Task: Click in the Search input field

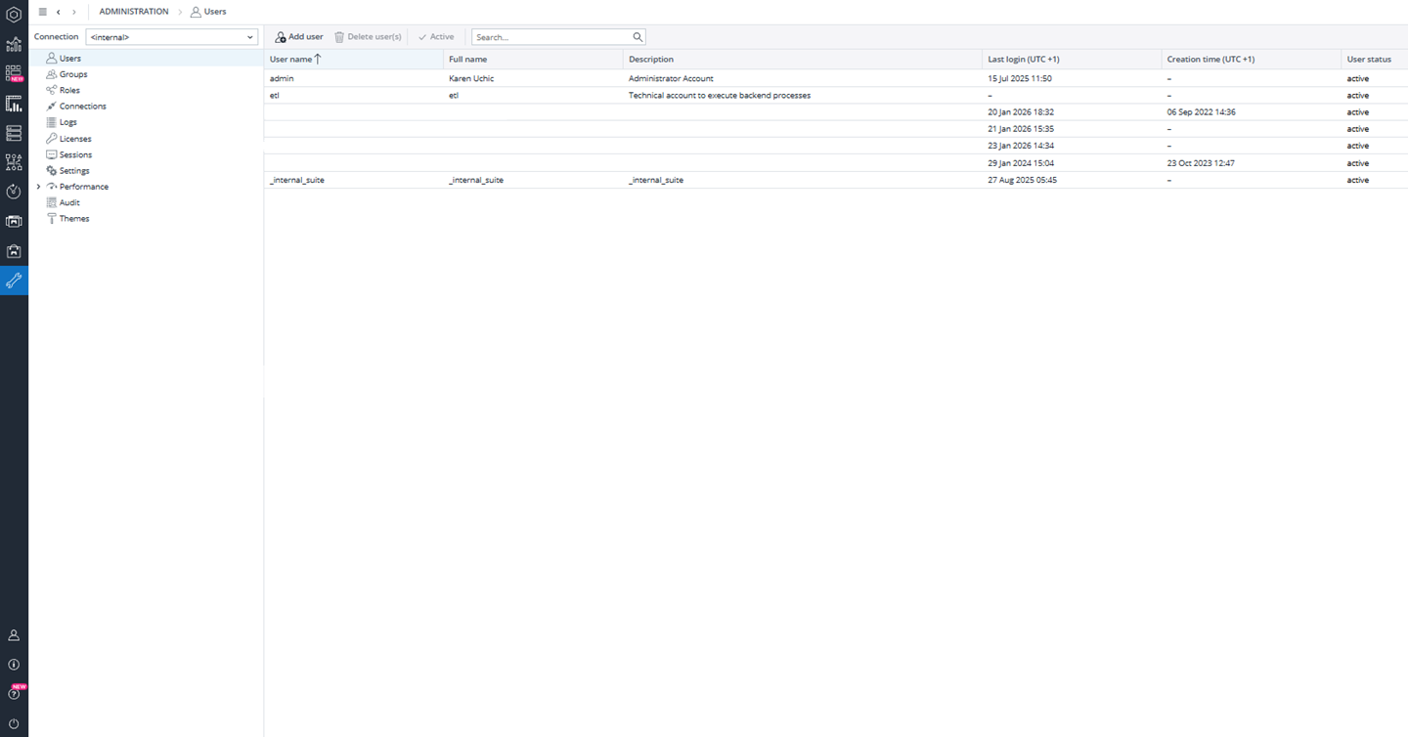Action: pyautogui.click(x=550, y=37)
